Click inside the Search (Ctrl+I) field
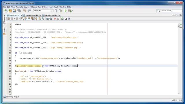Screen dimensions: 185x104 (x=171, y=11)
